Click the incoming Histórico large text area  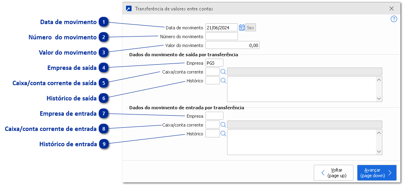point(301,142)
